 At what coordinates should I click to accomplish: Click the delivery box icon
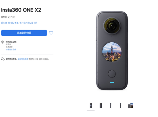pyautogui.click(x=3, y=42)
